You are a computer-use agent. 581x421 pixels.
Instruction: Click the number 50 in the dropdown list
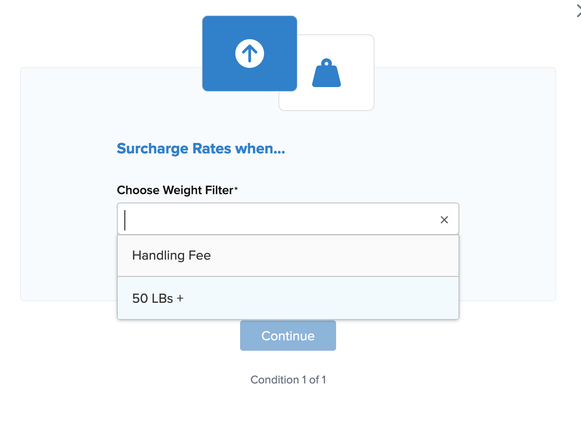point(140,298)
